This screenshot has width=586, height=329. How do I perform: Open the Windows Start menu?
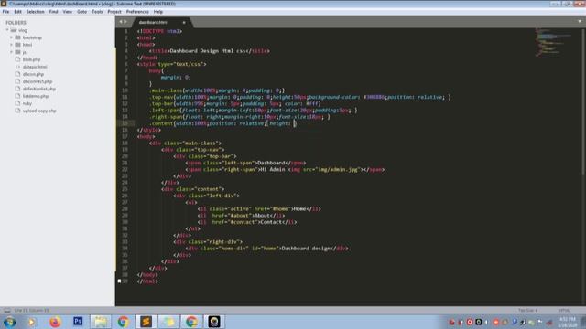(x=9, y=322)
